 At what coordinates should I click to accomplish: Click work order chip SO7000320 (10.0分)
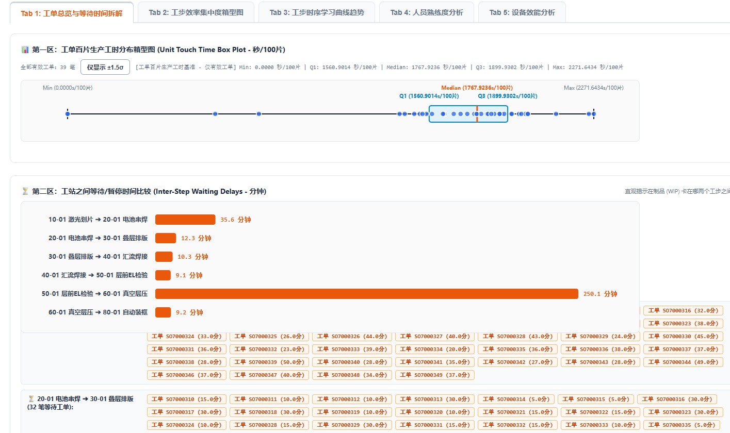coord(435,412)
